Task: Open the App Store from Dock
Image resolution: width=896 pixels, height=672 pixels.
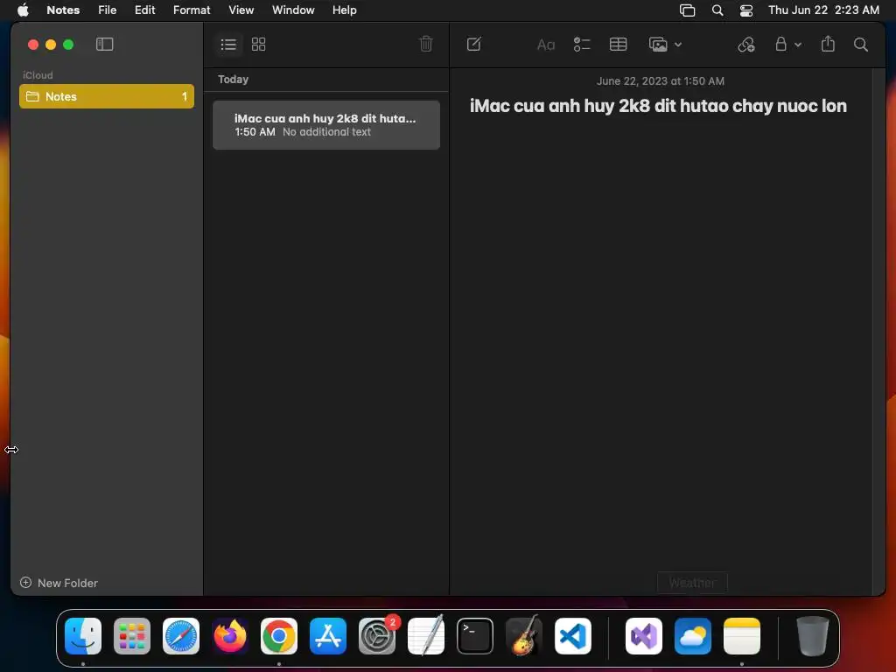Action: click(x=328, y=636)
